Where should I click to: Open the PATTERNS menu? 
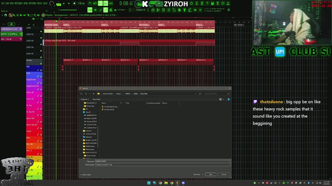[18, 3]
